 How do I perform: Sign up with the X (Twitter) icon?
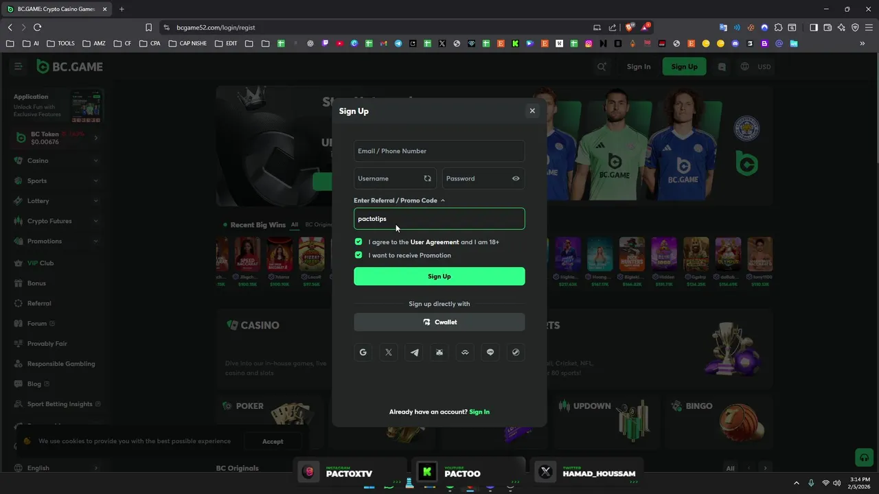[x=389, y=352]
